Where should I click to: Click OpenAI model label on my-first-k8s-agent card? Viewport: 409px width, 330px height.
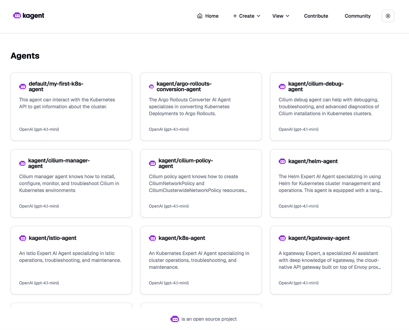coord(39,129)
